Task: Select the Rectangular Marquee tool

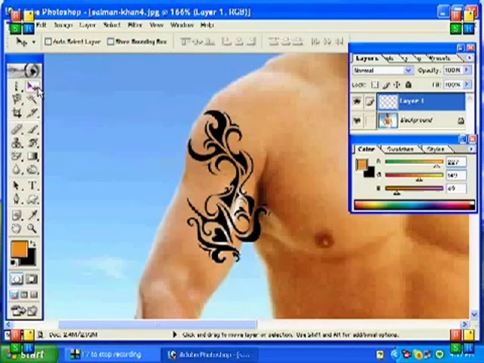Action: pyautogui.click(x=17, y=86)
